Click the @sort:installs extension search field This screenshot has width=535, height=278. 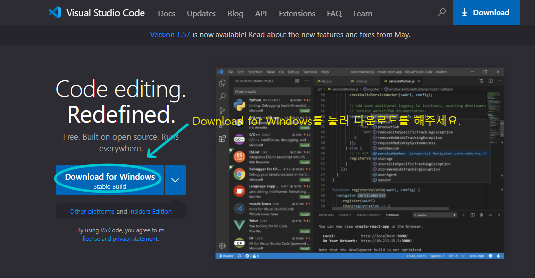click(272, 91)
